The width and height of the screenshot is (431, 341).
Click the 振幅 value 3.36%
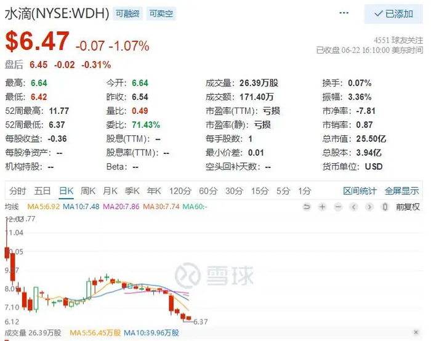(360, 97)
